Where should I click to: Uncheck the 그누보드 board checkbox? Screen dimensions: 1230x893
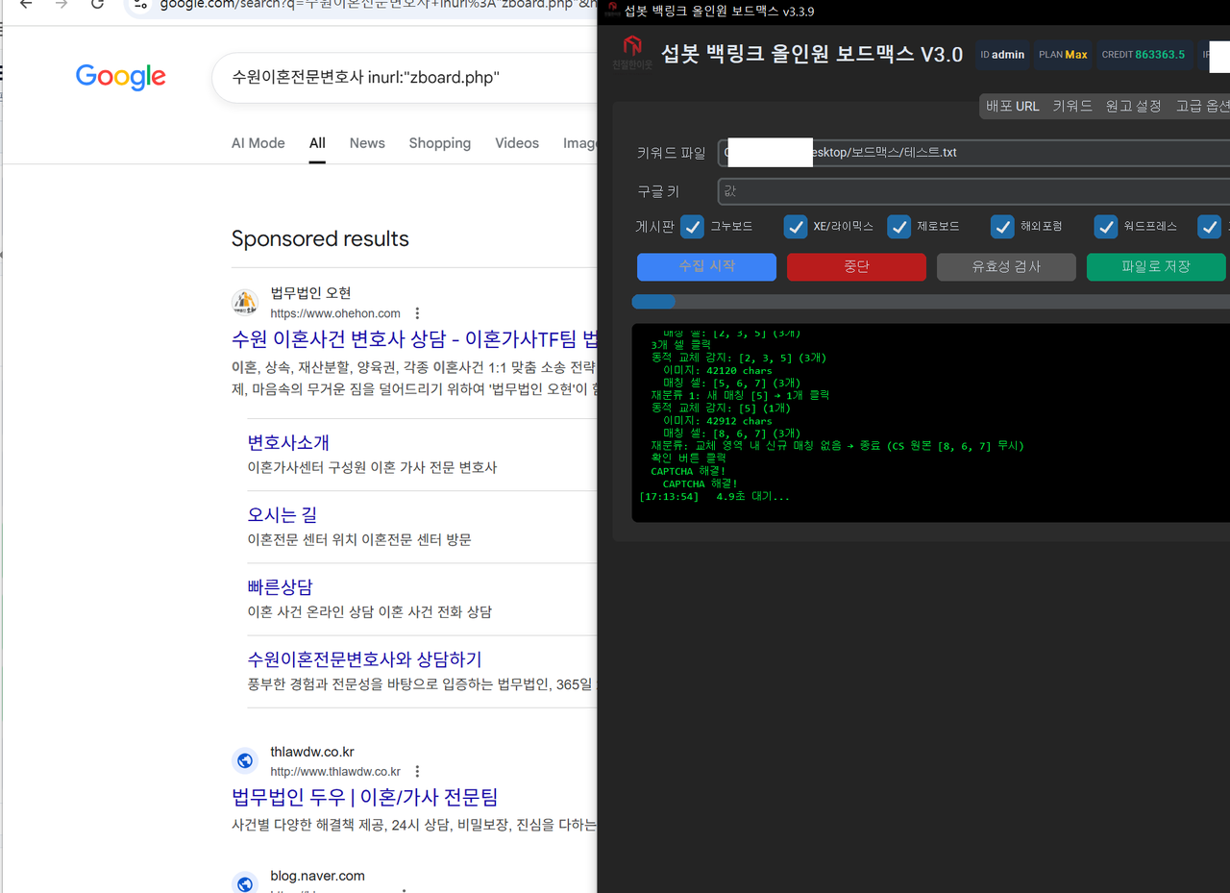click(692, 227)
